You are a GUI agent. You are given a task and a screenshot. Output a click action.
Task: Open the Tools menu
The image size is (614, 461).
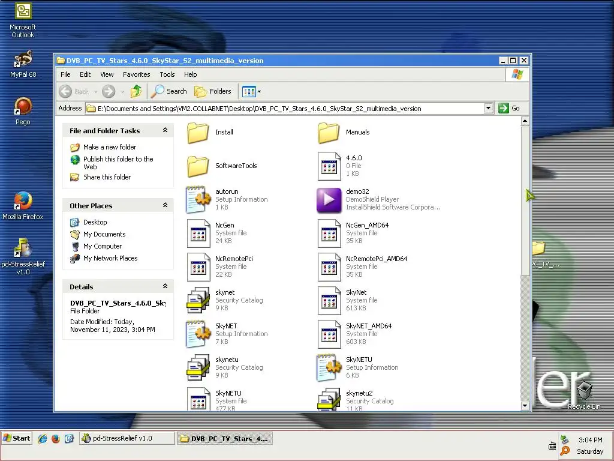pyautogui.click(x=167, y=74)
